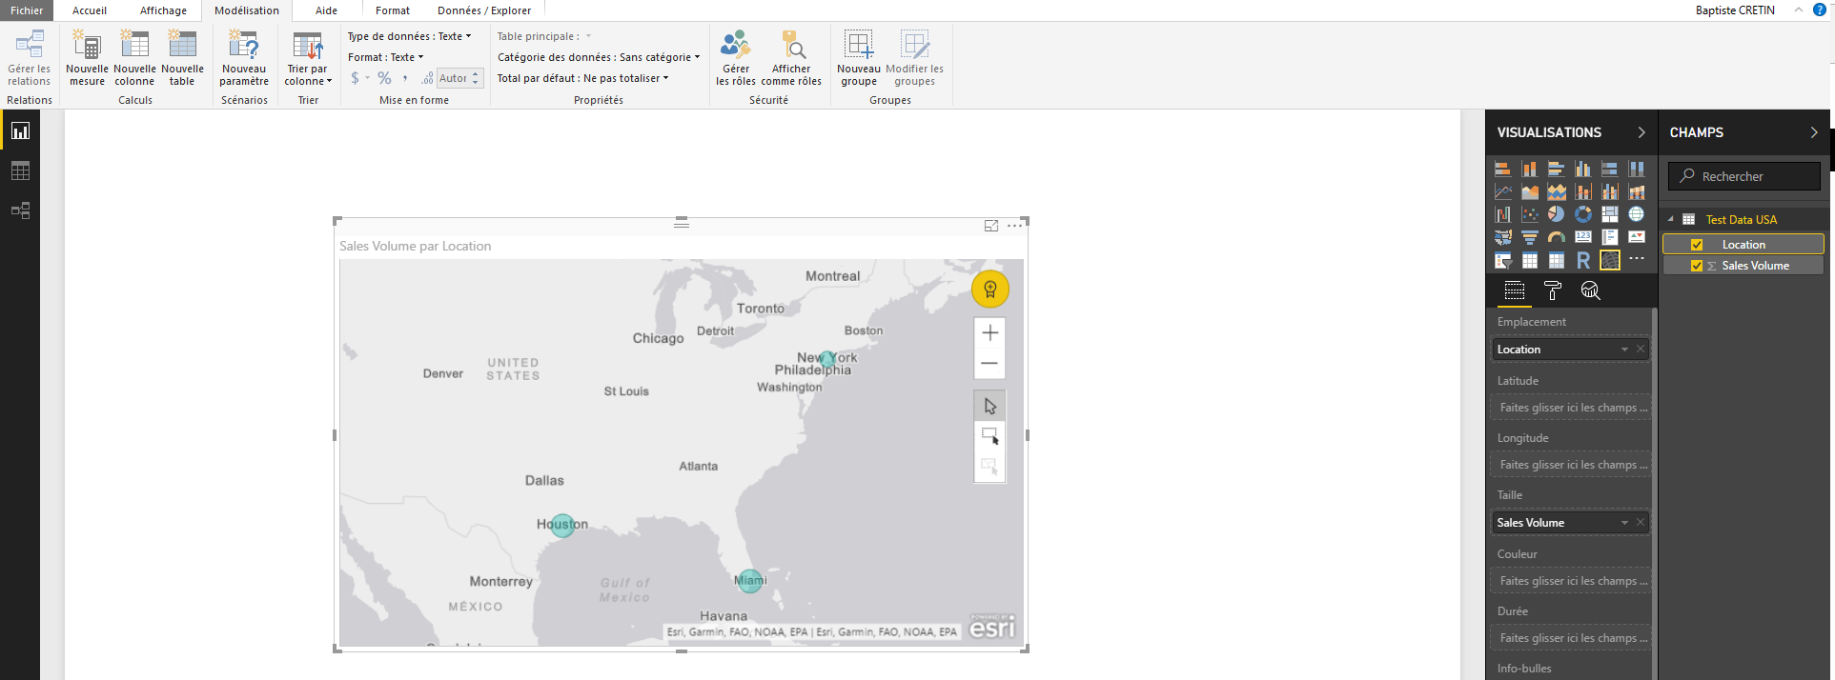Open the Analytics magnifier tab
This screenshot has height=680, width=1835.
(1590, 290)
